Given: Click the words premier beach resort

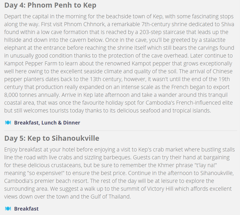Looking at the screenshot, I should click(61, 181).
